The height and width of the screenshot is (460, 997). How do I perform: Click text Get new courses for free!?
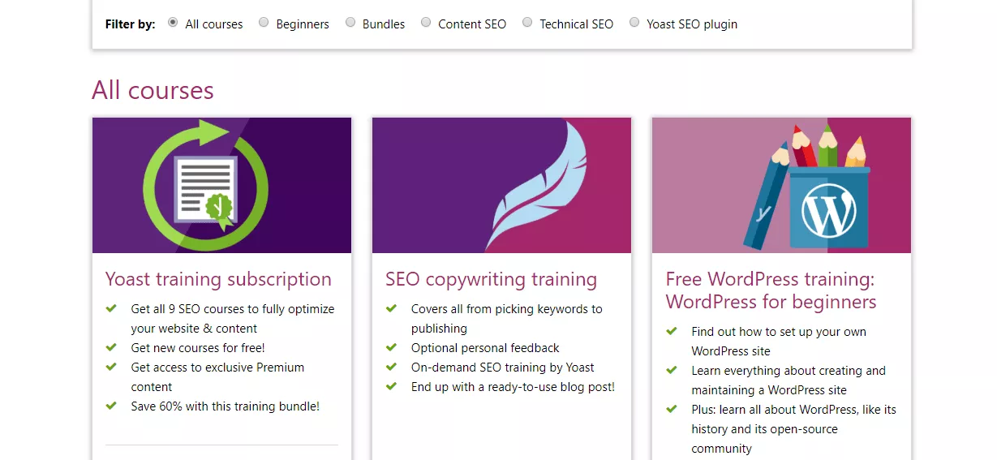click(198, 348)
